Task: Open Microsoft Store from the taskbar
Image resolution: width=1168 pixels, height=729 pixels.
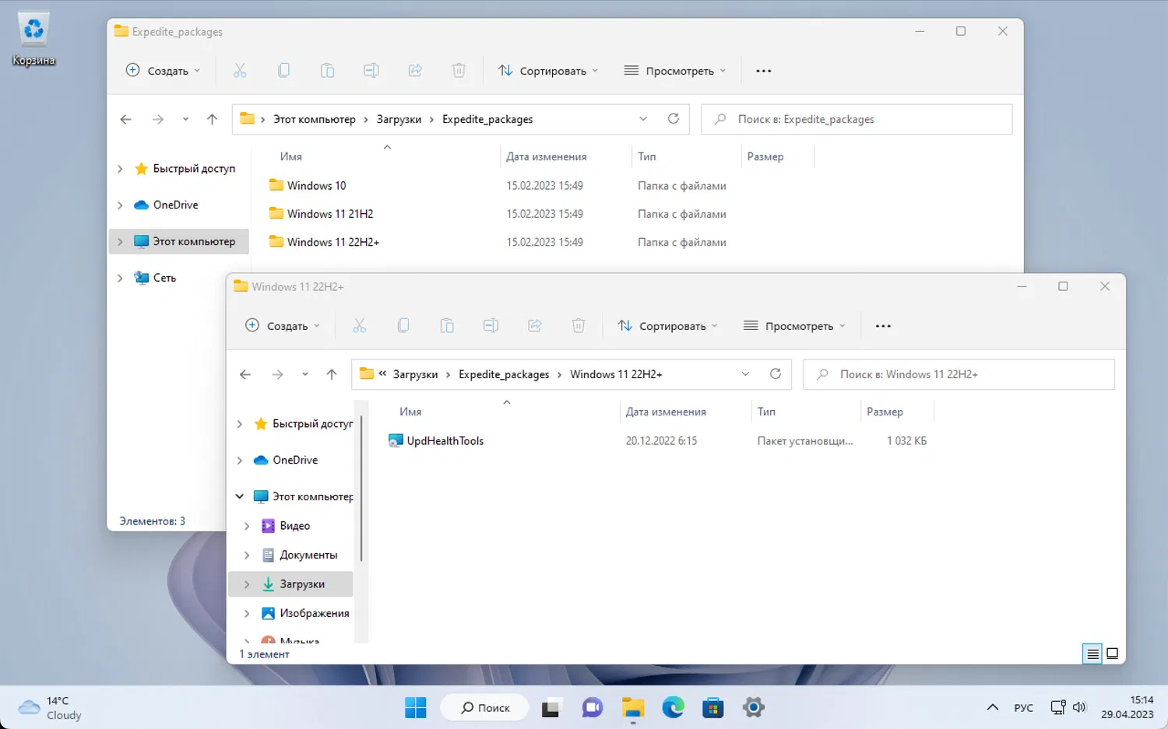Action: coord(713,708)
